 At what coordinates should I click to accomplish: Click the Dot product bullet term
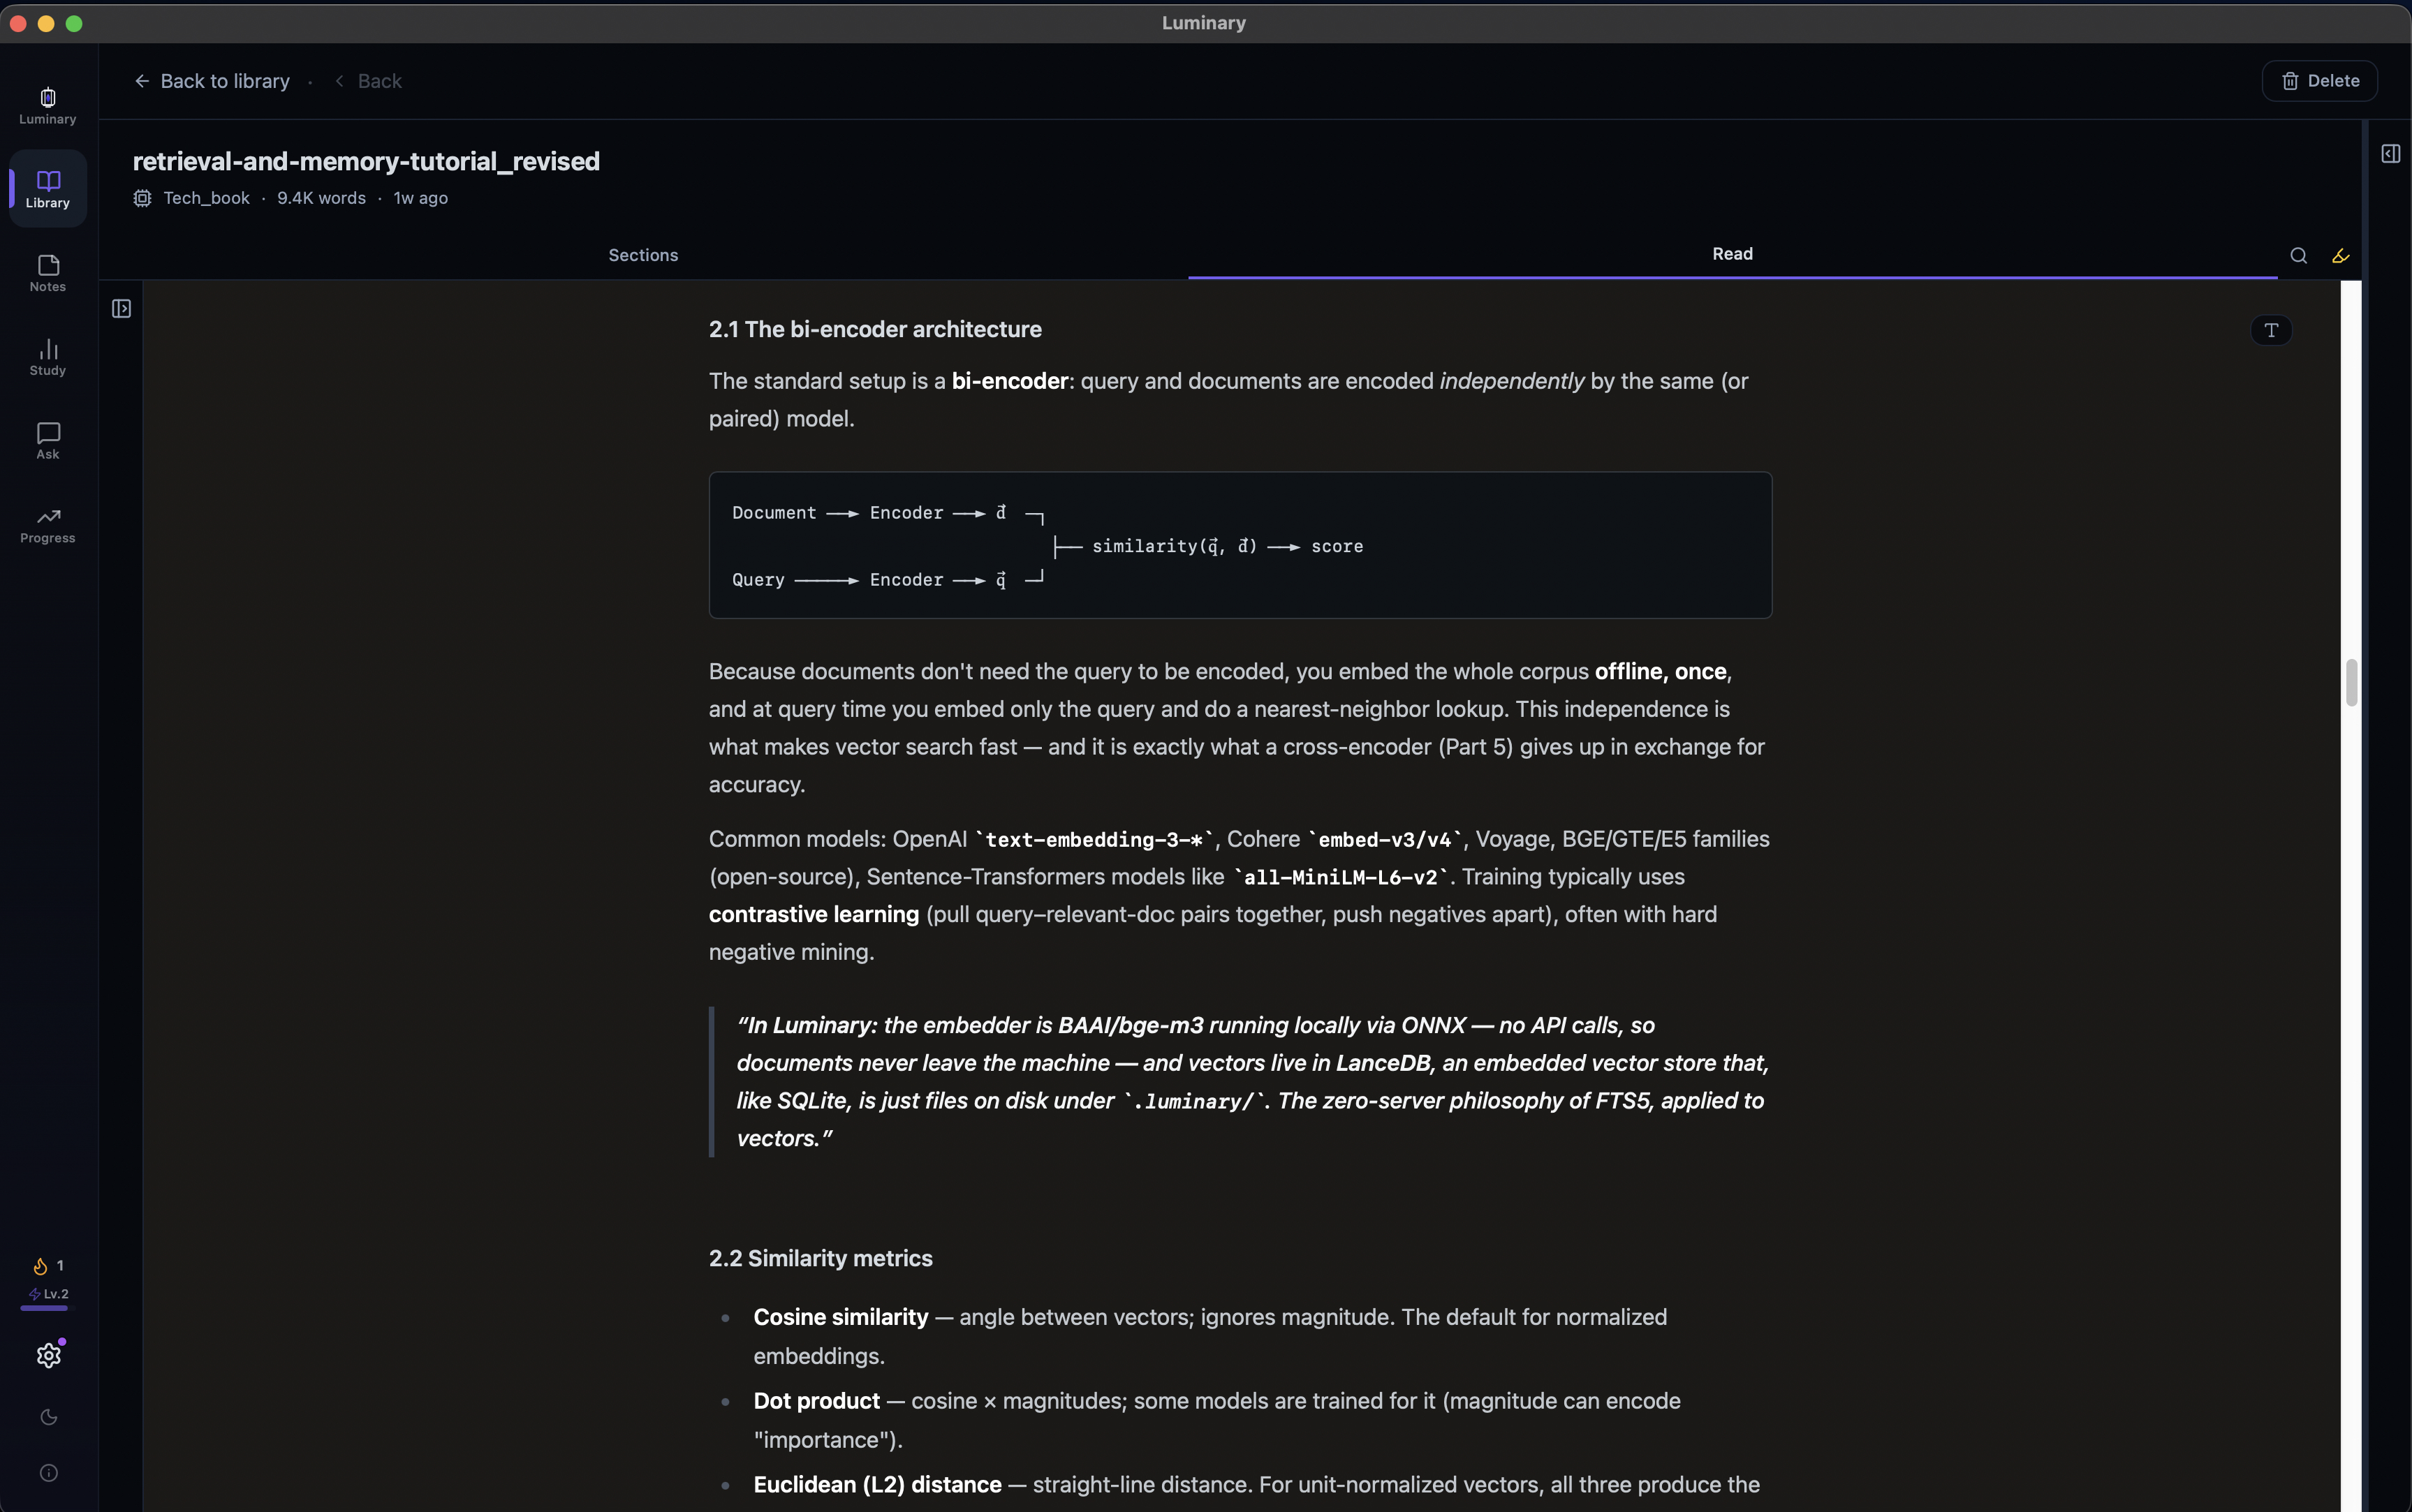[x=816, y=1401]
